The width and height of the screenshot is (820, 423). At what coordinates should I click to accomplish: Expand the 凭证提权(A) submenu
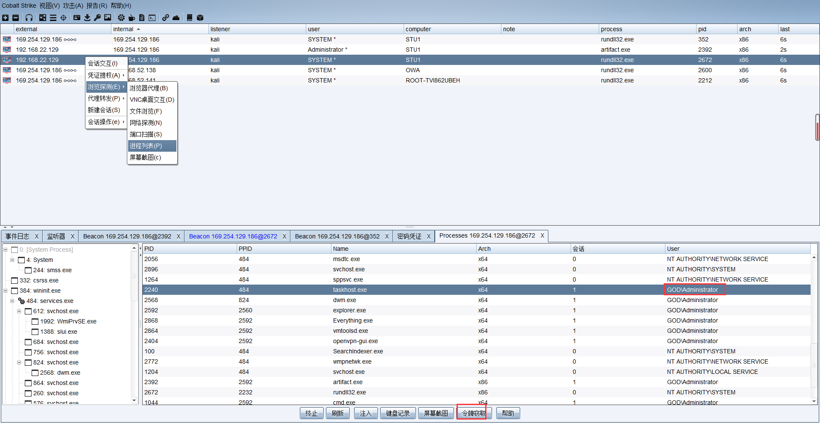(x=106, y=75)
